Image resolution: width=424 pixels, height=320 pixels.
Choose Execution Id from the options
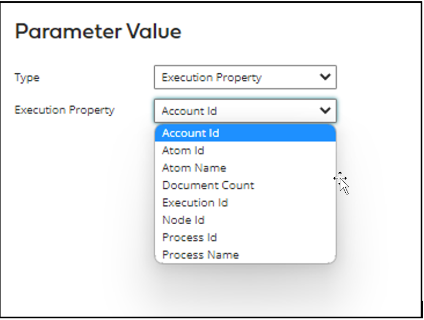coord(195,203)
